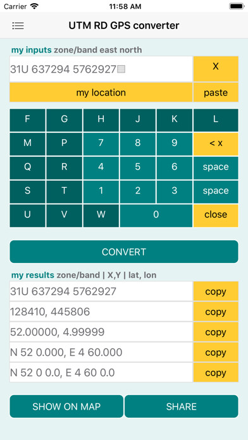Tap the 'UTM RD GPS converter' title
This screenshot has width=248, height=440.
[x=124, y=25]
